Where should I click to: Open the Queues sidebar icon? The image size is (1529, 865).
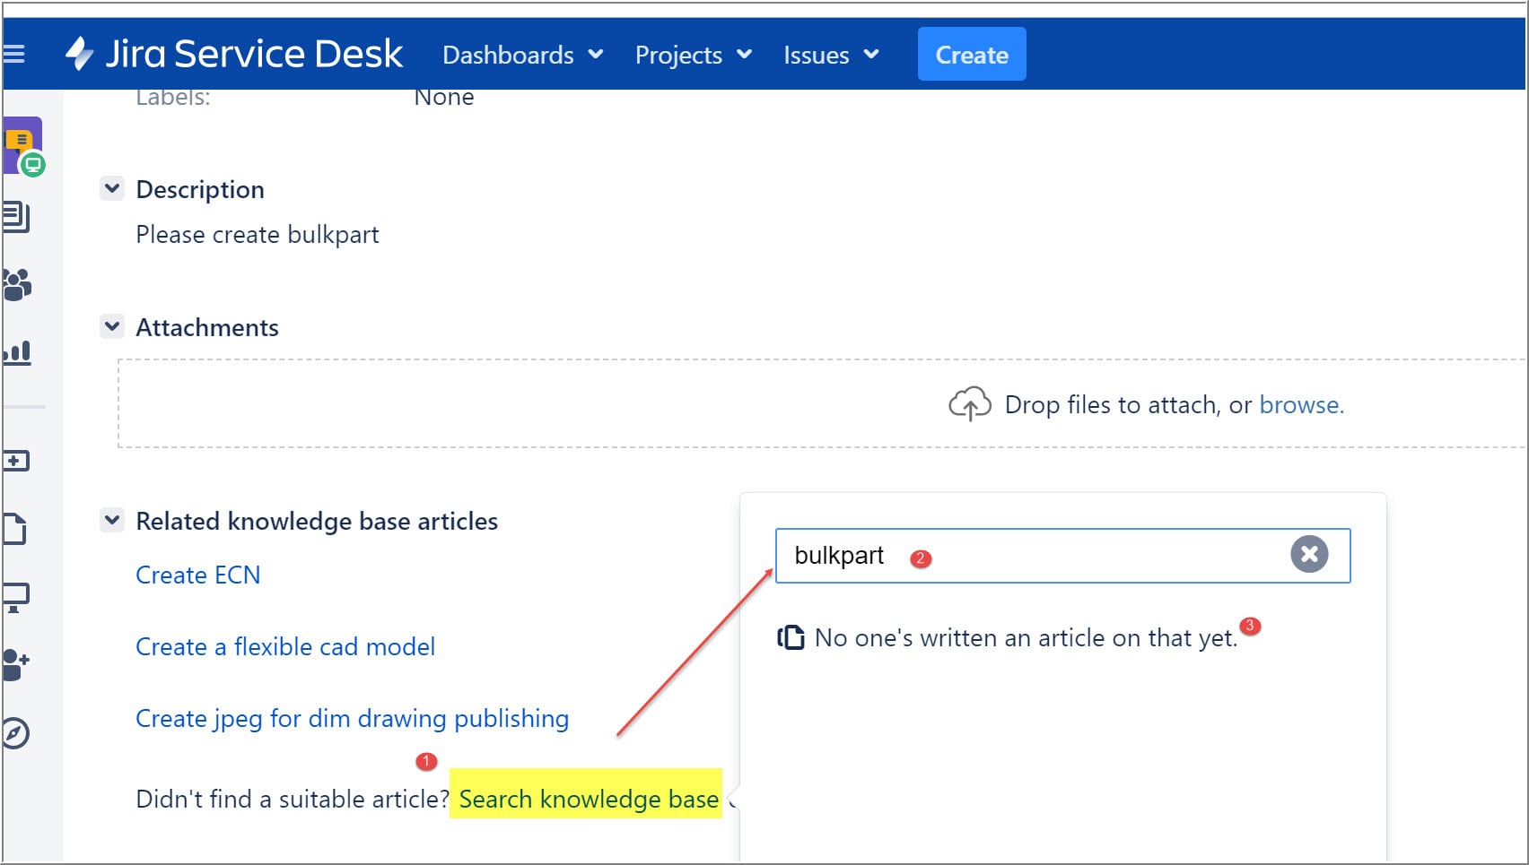point(16,217)
